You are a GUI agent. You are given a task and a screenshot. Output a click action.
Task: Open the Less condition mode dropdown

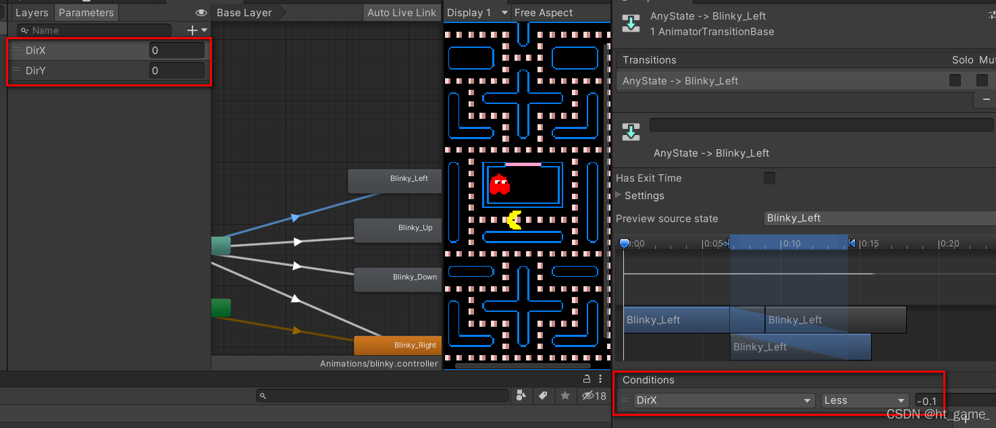865,400
